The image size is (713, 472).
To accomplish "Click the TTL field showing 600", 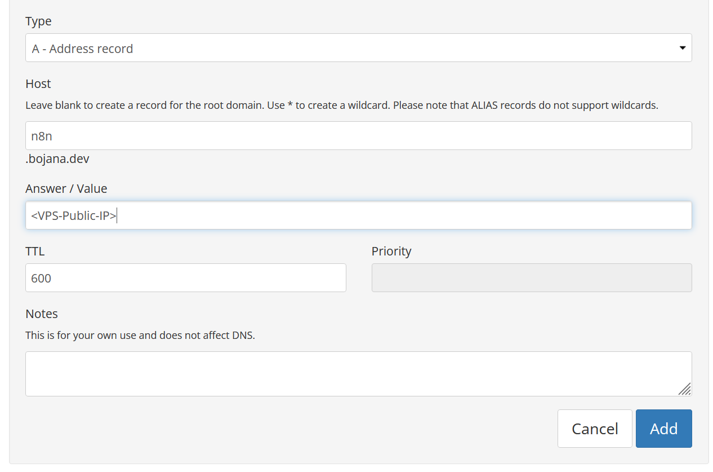I will tap(185, 278).
